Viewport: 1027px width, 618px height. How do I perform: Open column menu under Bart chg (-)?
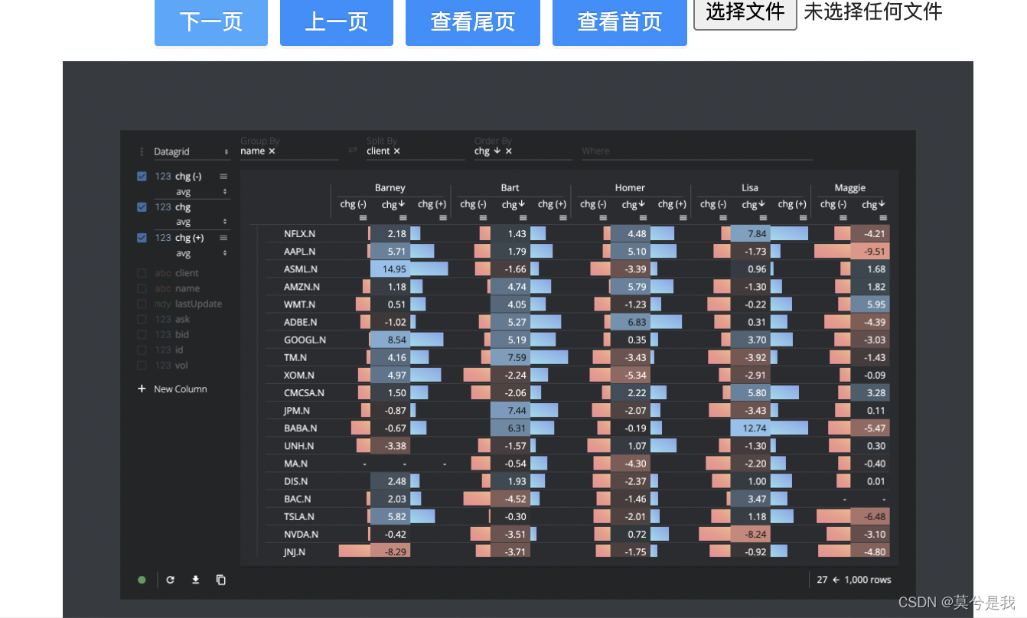pos(482,217)
